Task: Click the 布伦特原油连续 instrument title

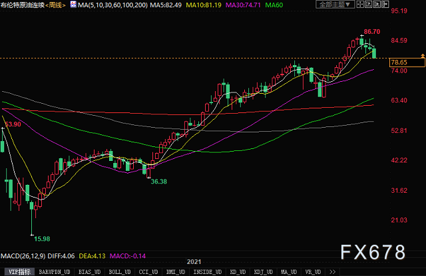Action: point(23,5)
